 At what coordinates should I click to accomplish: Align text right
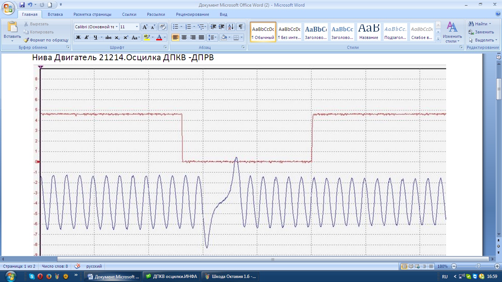[193, 37]
